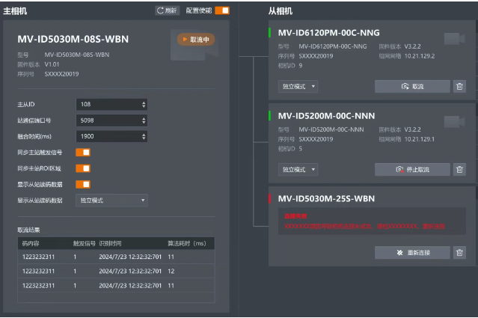Remove MV-ID5030M-25S-WBN with trash icon
Image resolution: width=478 pixels, height=318 pixels.
point(459,253)
